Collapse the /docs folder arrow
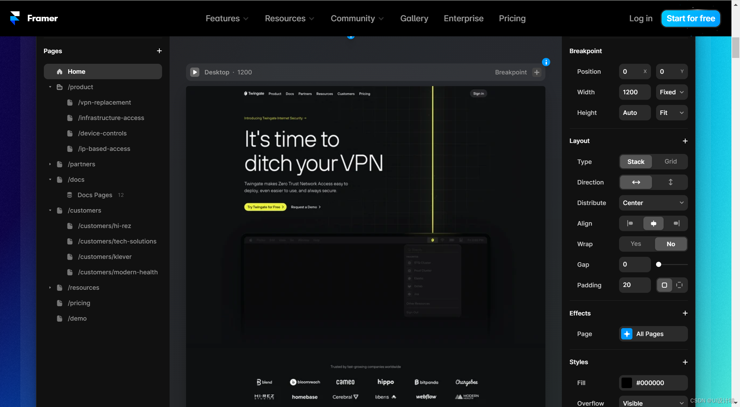 click(x=50, y=180)
